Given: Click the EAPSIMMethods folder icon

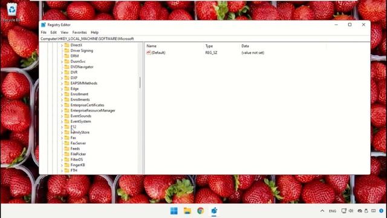Looking at the screenshot, I should (67, 83).
